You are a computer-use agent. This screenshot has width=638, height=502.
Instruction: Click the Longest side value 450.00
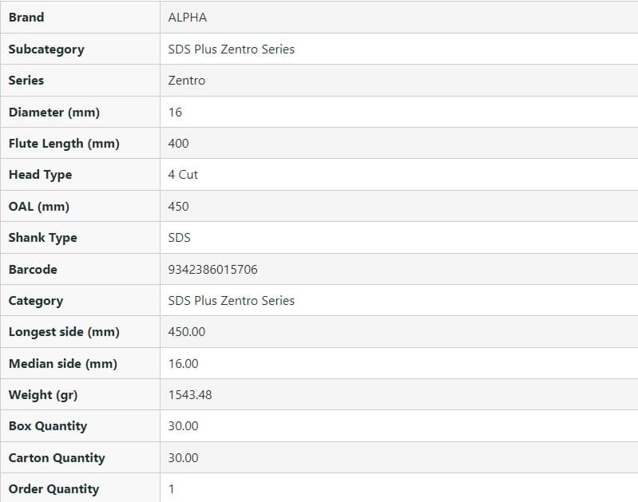click(x=187, y=332)
